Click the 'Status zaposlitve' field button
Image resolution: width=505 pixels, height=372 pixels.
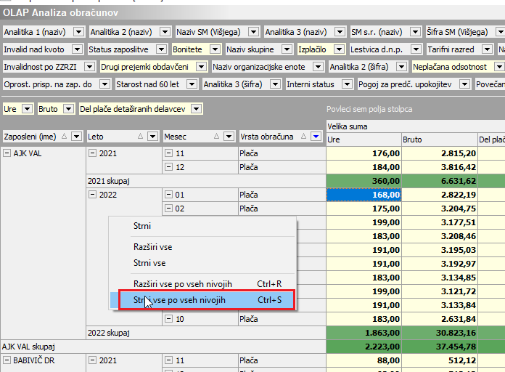(120, 49)
